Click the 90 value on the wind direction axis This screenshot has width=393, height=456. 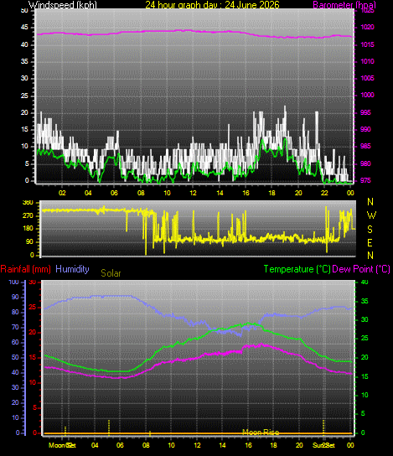tap(29, 241)
